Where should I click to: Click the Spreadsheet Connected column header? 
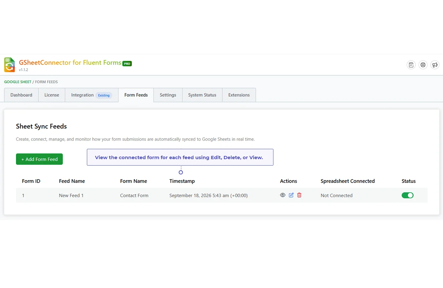coord(348,181)
